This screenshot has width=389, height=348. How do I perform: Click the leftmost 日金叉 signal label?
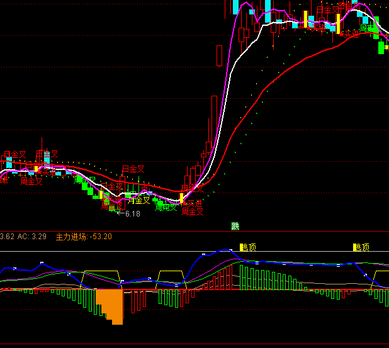[15, 154]
